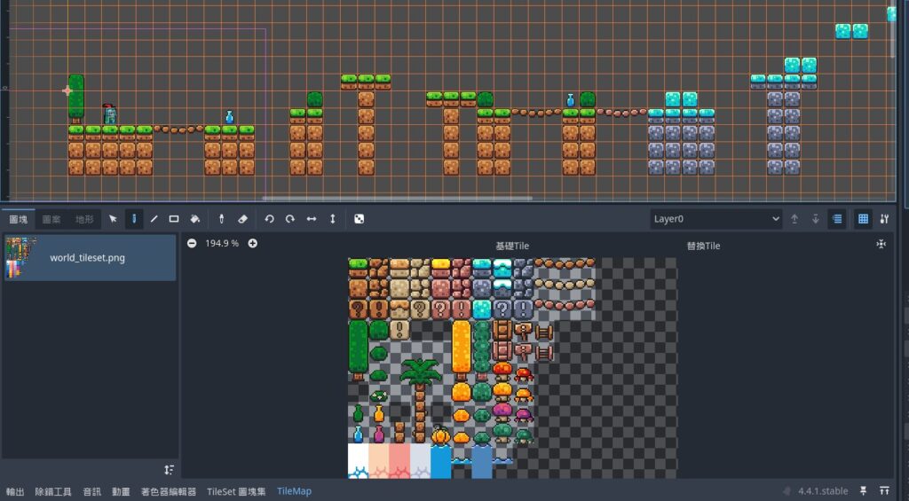The height and width of the screenshot is (501, 909).
Task: Select previous layer up arrow
Action: pyautogui.click(x=794, y=219)
